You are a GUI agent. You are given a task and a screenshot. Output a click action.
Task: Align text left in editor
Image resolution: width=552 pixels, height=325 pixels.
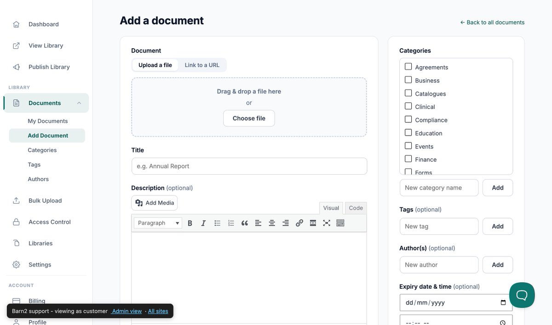[258, 223]
